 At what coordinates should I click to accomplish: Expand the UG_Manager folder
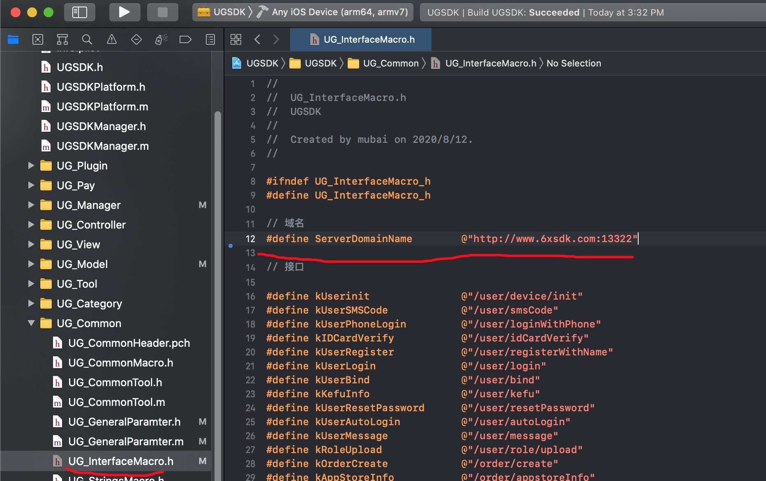(31, 205)
